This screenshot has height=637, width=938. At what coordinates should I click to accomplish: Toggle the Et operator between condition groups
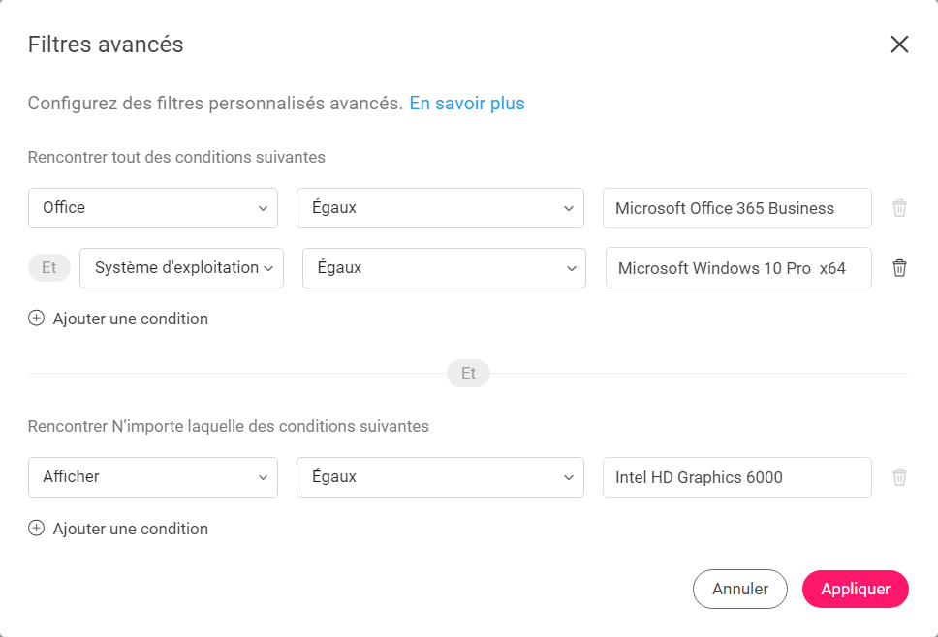coord(468,373)
